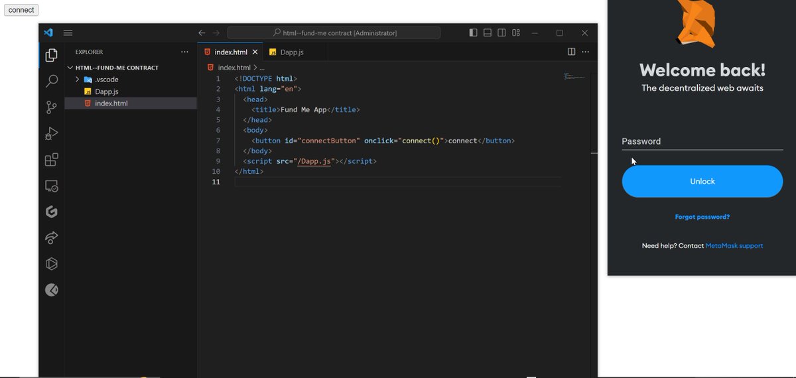Toggle the secondary side bar layout icon

[502, 32]
